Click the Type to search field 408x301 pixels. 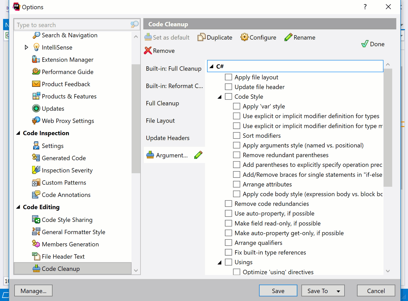pyautogui.click(x=72, y=25)
